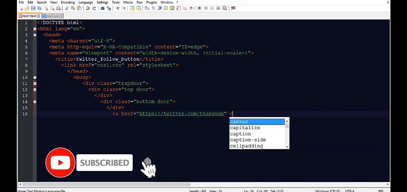Viewport: 407px width, 192px height.
Task: Open the Macro menu
Action: click(x=128, y=2)
